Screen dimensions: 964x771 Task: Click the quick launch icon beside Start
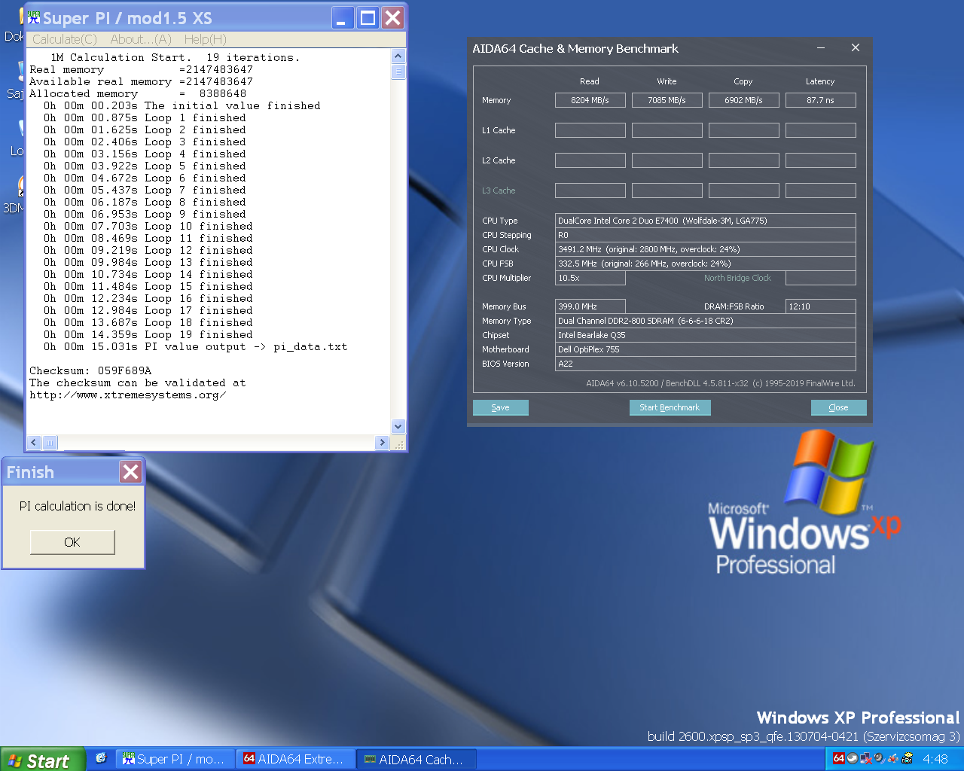click(x=101, y=758)
